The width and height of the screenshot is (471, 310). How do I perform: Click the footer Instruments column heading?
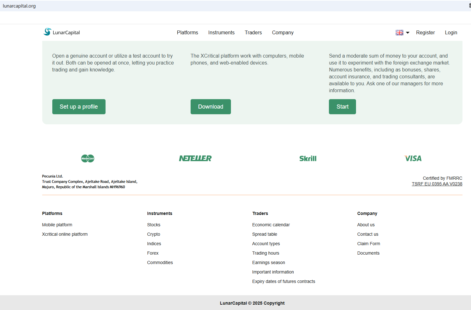click(x=160, y=213)
